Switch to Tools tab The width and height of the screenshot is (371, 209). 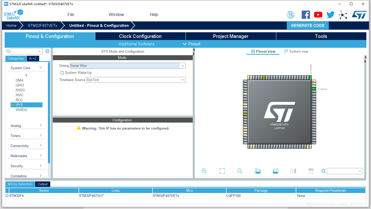click(321, 36)
